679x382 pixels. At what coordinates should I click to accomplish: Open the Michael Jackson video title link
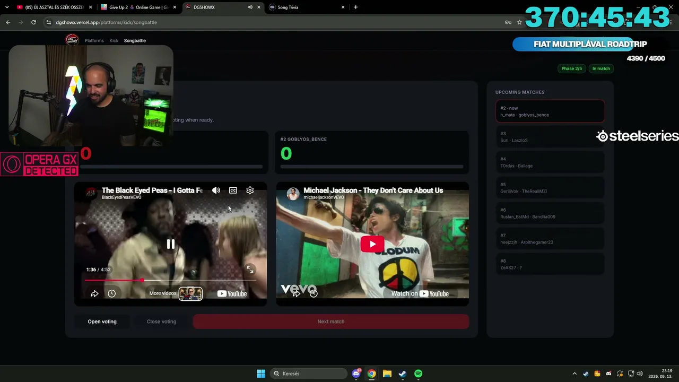373,190
